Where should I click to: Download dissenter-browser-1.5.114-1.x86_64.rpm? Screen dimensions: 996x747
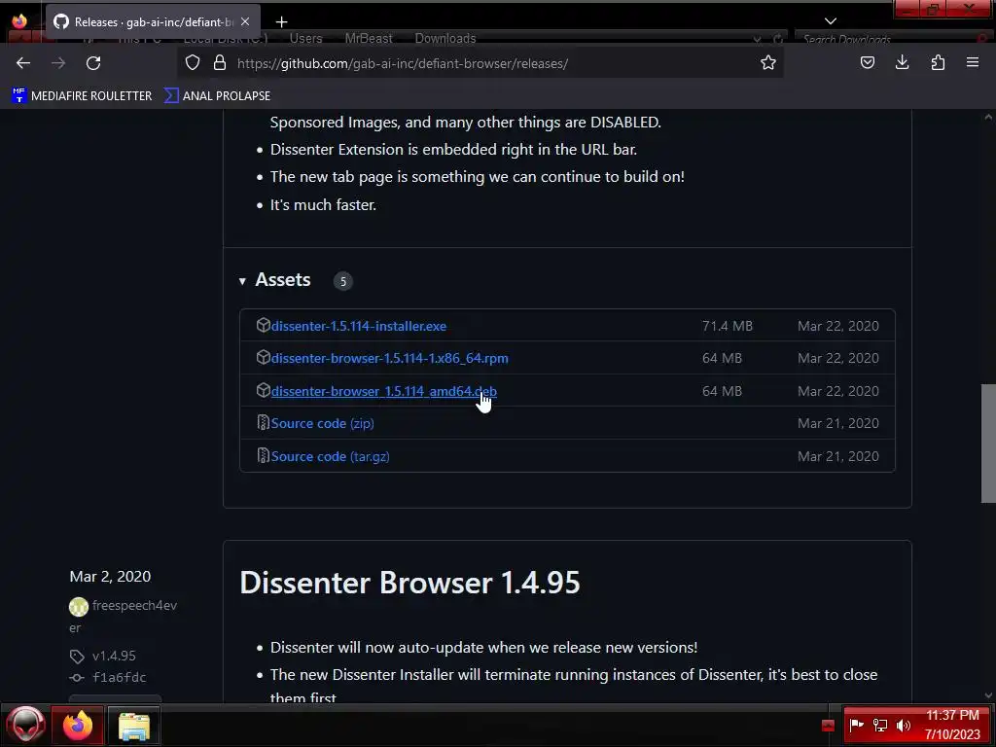point(389,358)
